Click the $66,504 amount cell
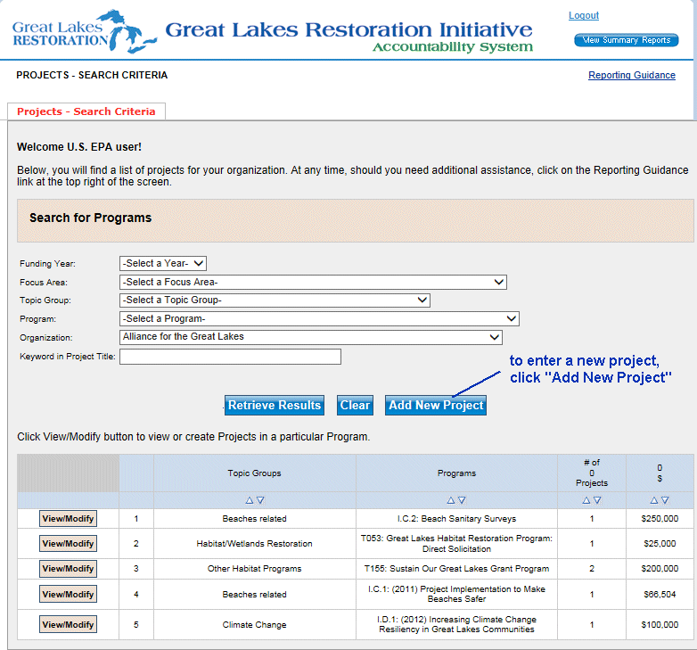The image size is (697, 650). tap(660, 594)
